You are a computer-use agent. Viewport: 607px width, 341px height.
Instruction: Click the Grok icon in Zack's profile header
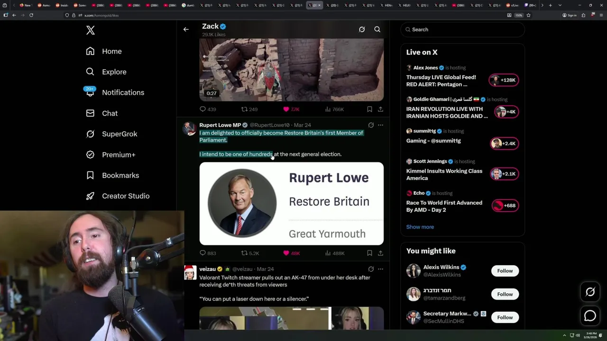coord(362,29)
